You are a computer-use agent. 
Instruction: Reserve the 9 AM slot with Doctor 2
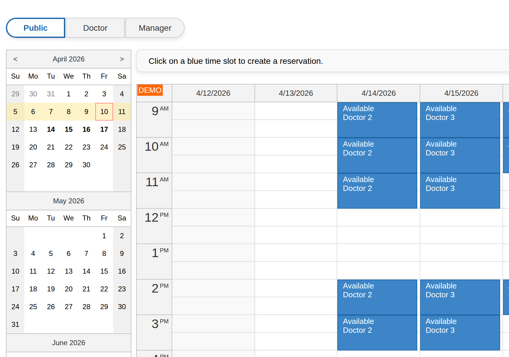tap(377, 120)
